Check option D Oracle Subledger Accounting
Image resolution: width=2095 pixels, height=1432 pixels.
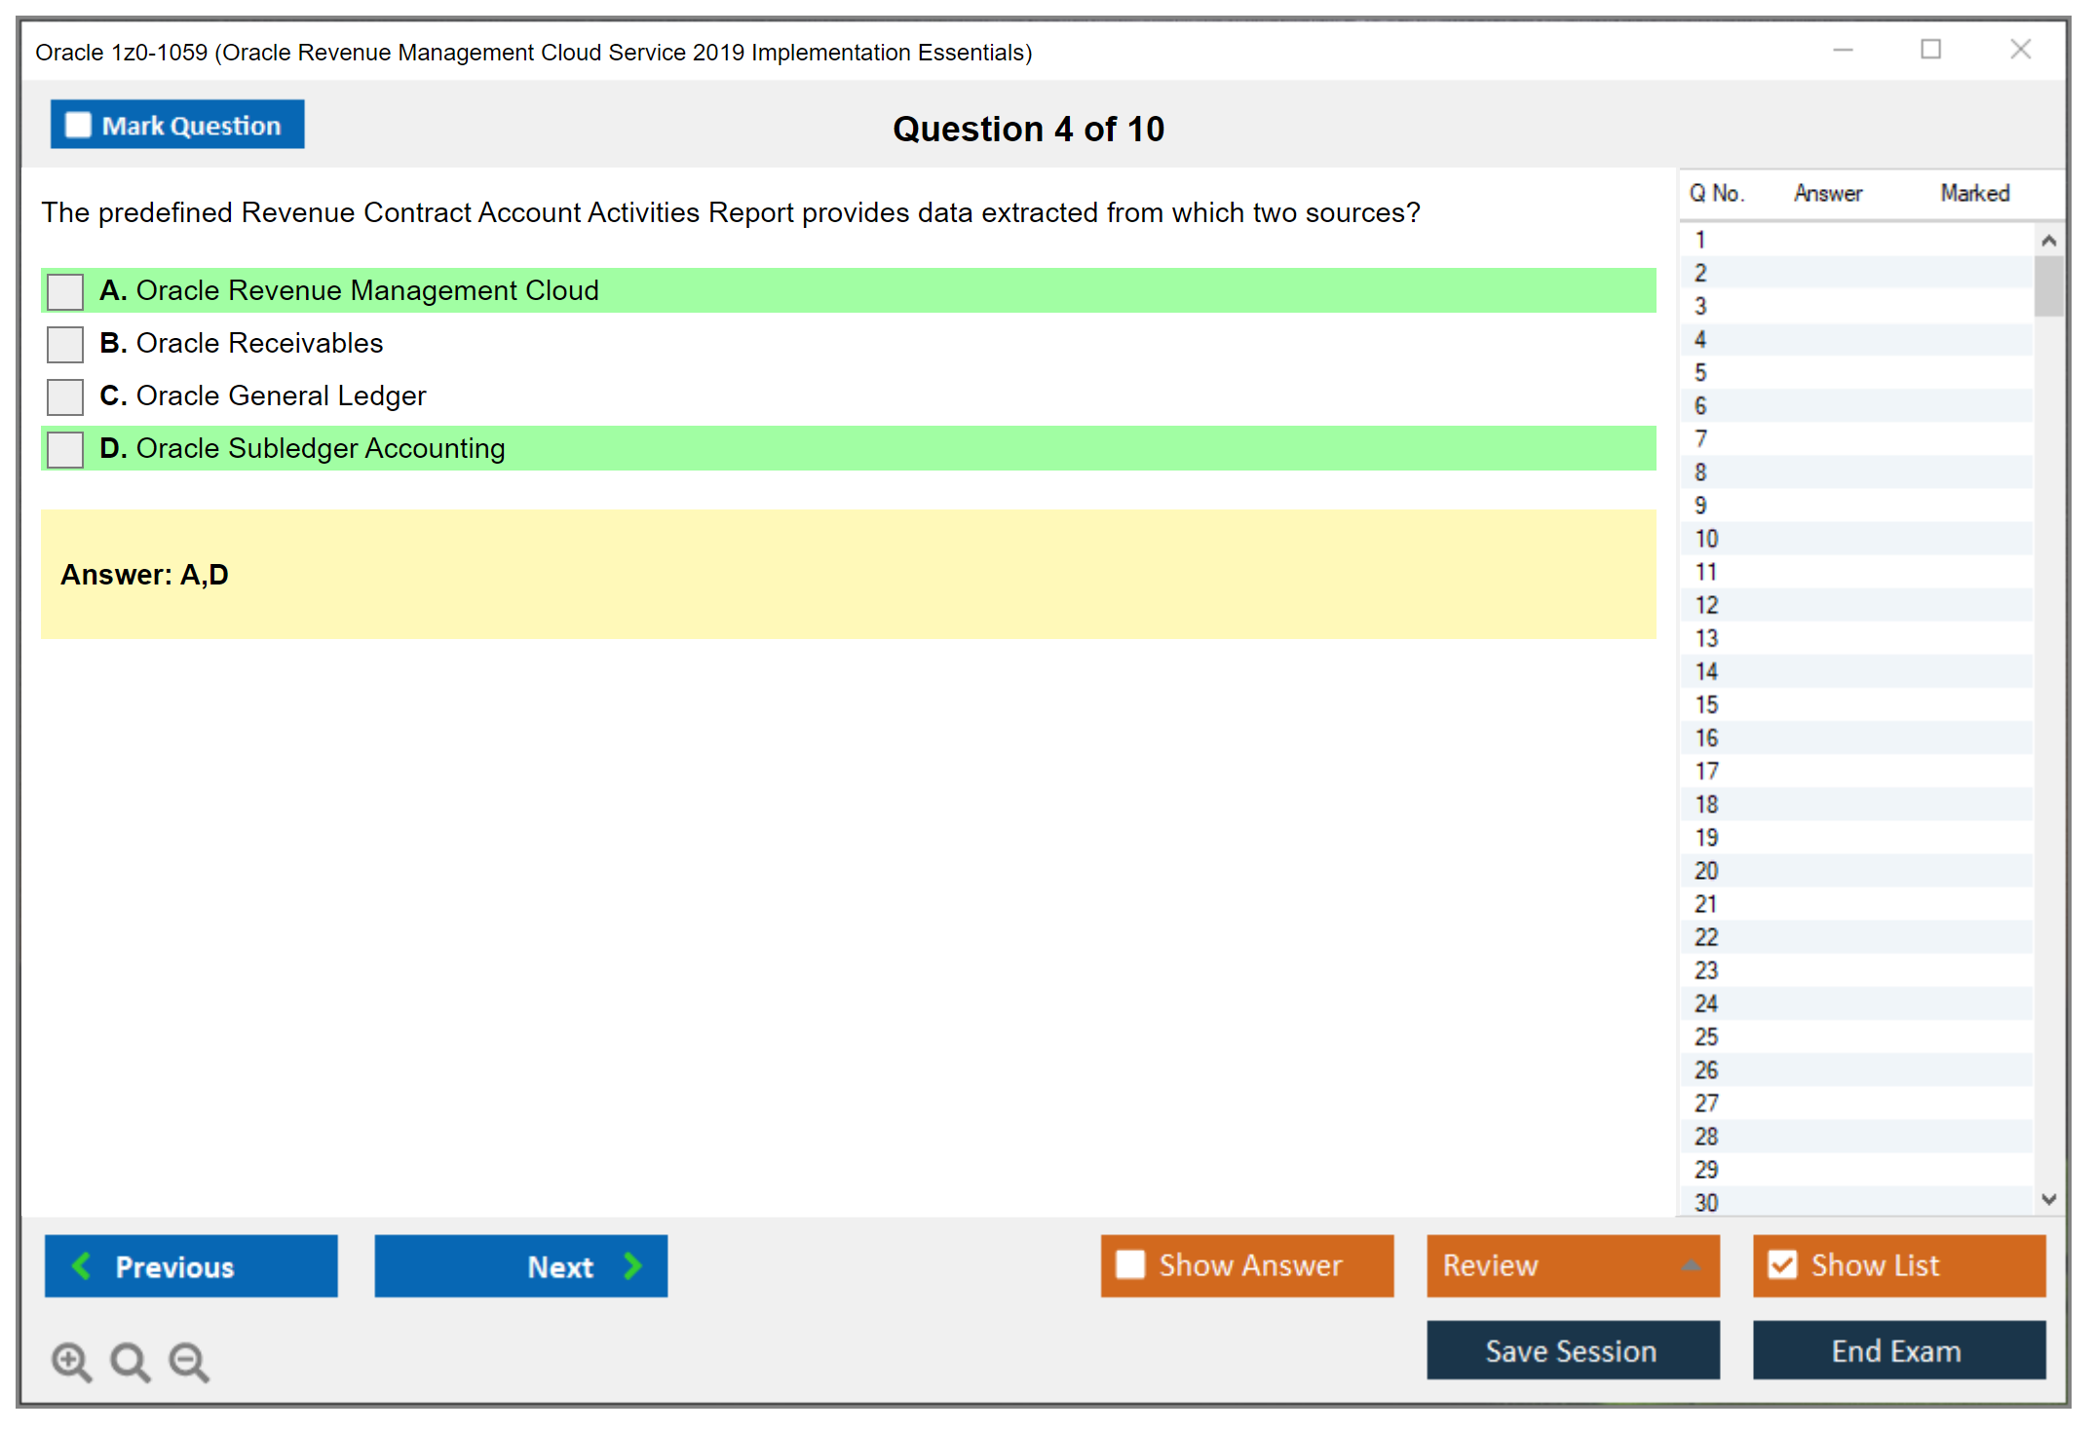(64, 448)
